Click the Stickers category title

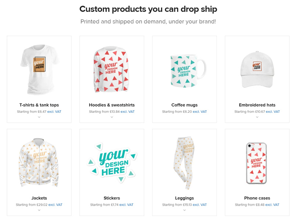[x=112, y=198]
